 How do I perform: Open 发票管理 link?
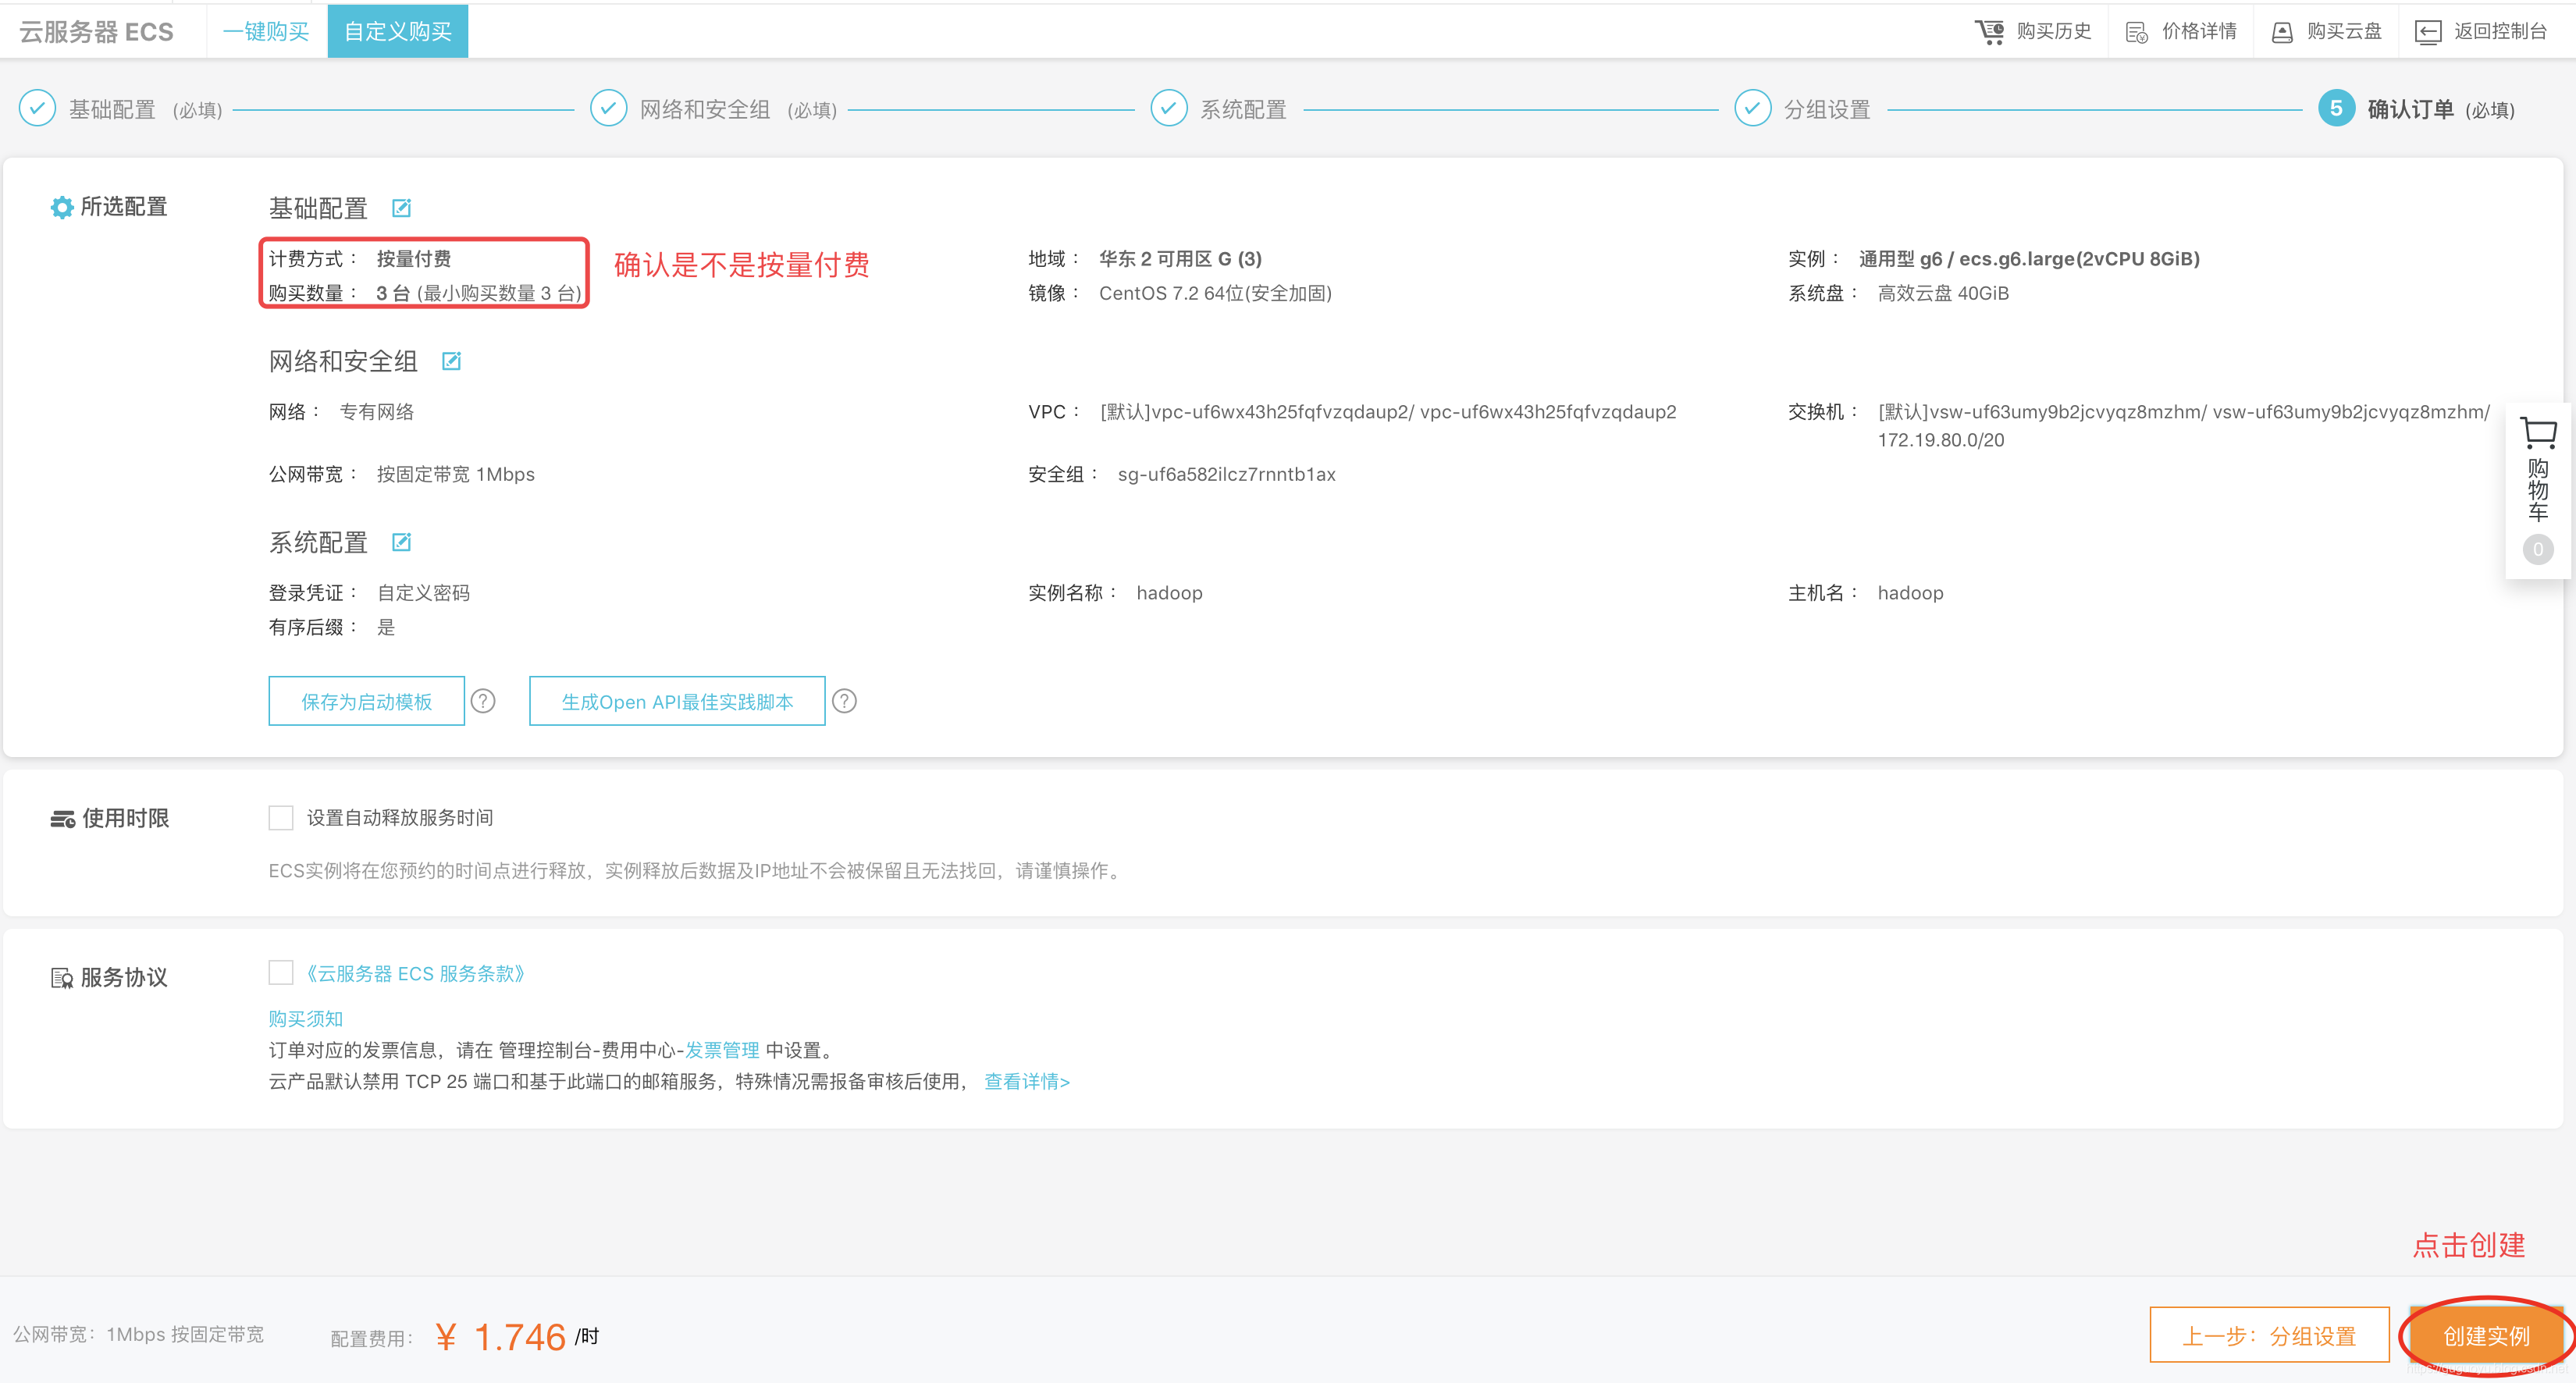click(x=722, y=1050)
